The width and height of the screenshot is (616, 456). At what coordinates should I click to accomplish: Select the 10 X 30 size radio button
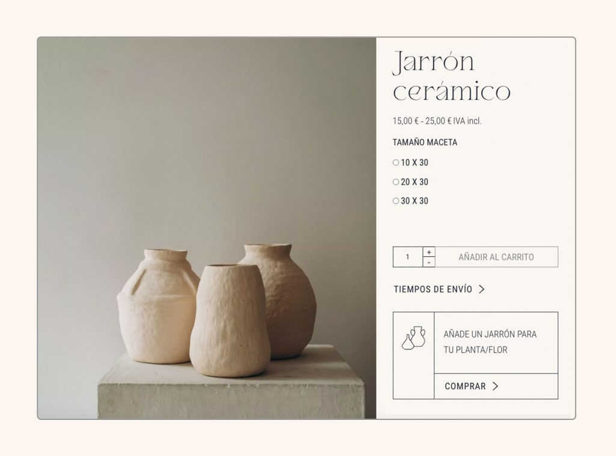(396, 162)
